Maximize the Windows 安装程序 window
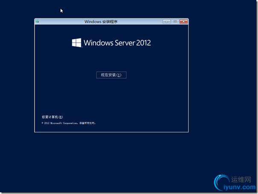The image size is (258, 194). pos(175,21)
